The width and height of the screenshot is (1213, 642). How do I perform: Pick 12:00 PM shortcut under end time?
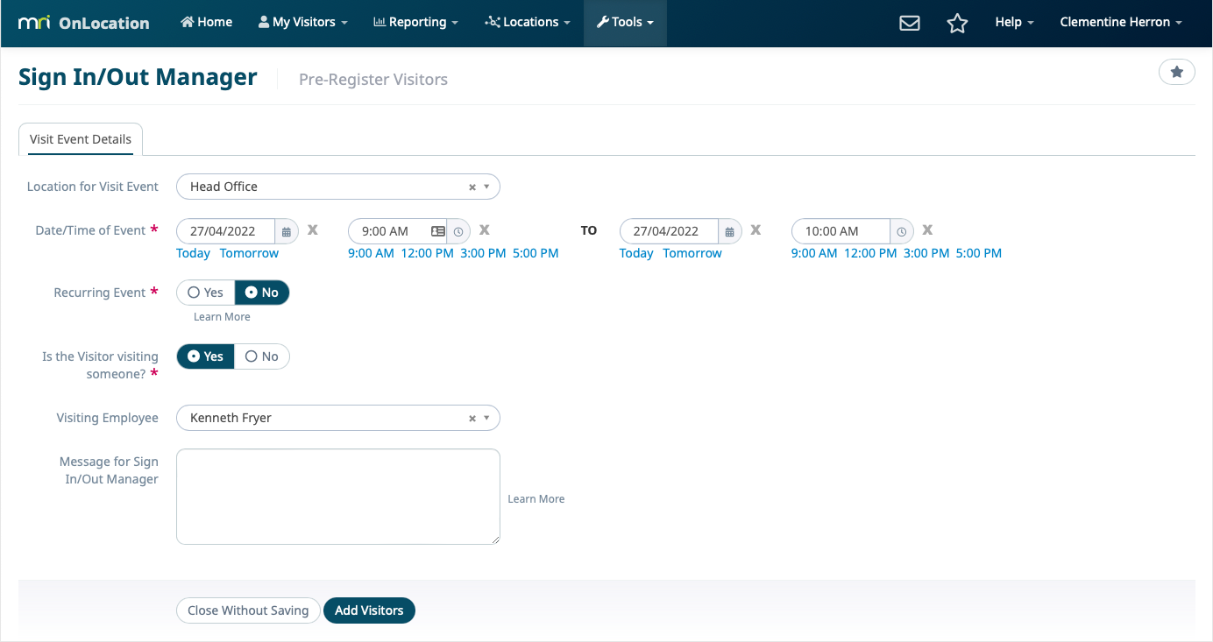(x=870, y=253)
